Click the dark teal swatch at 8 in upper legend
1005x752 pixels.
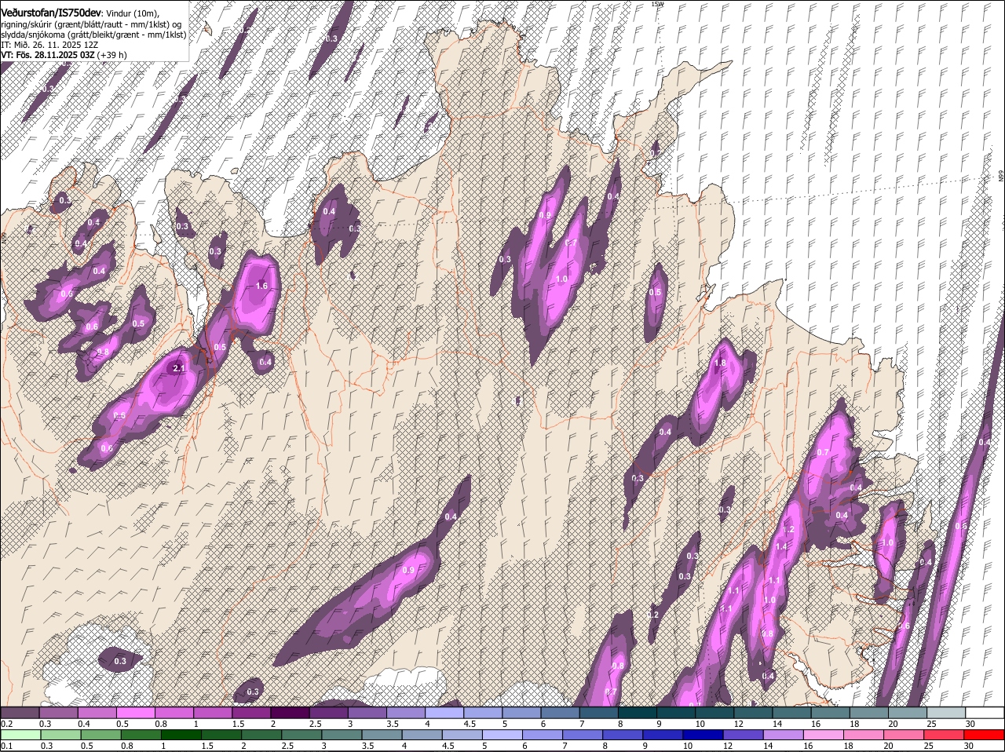pyautogui.click(x=637, y=712)
